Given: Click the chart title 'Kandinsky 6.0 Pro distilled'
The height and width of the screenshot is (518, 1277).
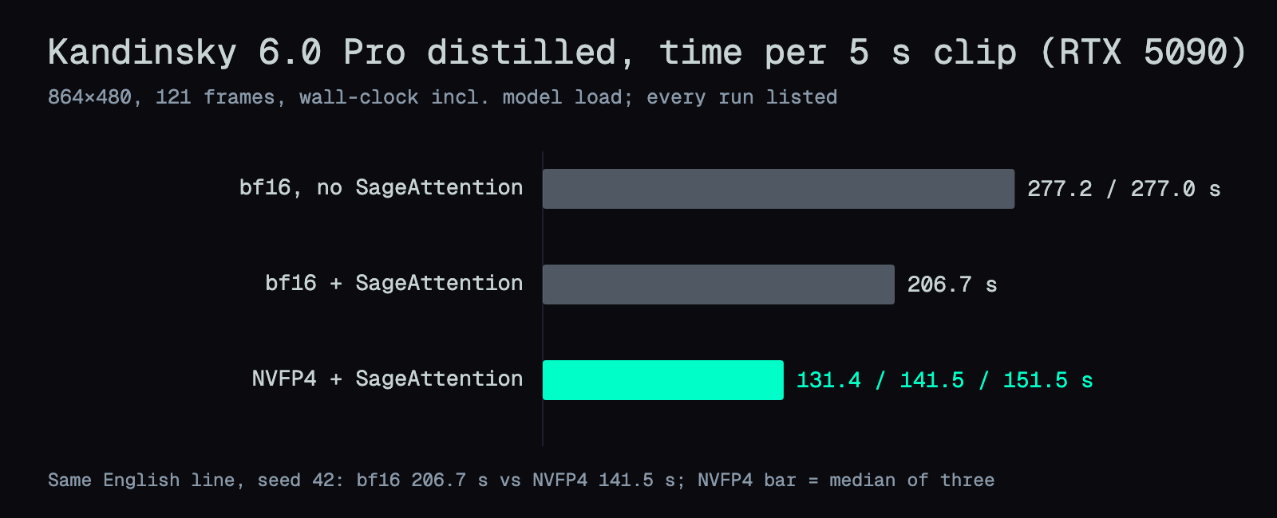Looking at the screenshot, I should pos(646,53).
